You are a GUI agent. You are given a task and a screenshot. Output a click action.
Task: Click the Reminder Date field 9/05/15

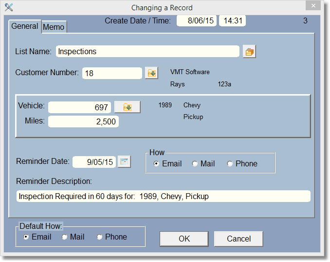pos(94,162)
